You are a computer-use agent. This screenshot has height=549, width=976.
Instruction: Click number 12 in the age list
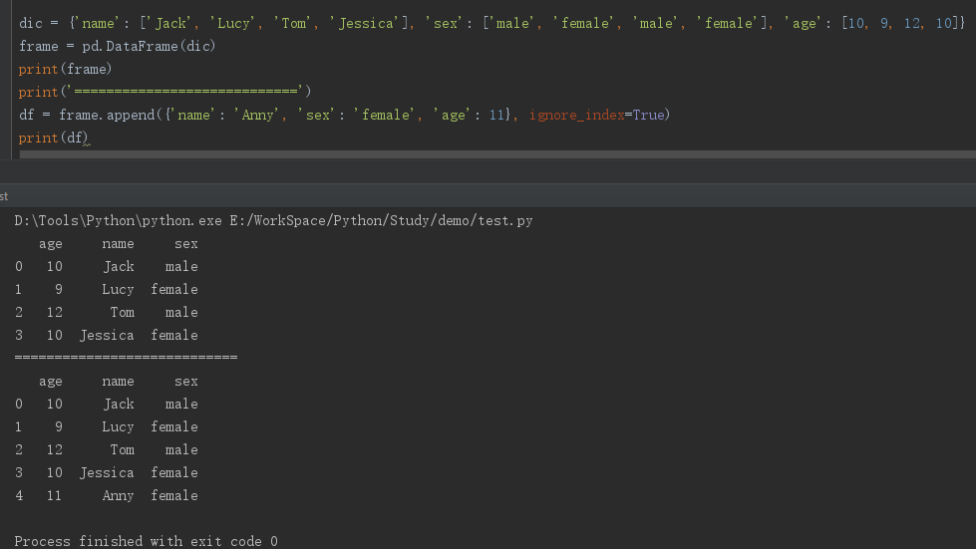(912, 23)
